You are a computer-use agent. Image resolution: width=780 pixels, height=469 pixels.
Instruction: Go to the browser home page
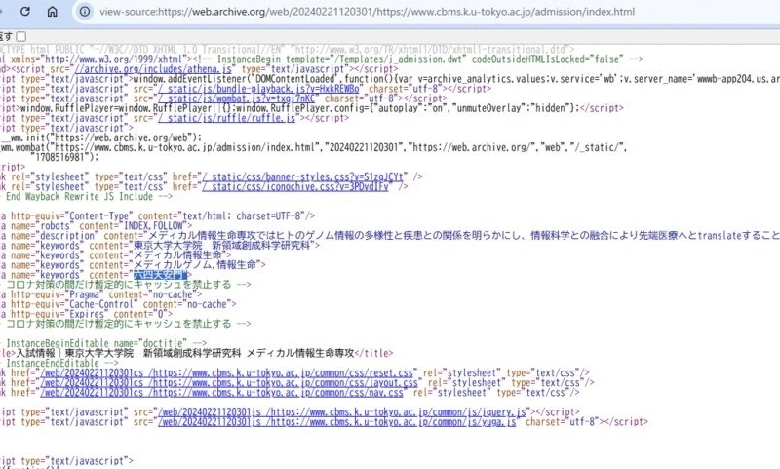52,12
